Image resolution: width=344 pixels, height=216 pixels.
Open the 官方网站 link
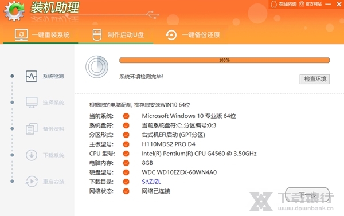tap(310, 4)
